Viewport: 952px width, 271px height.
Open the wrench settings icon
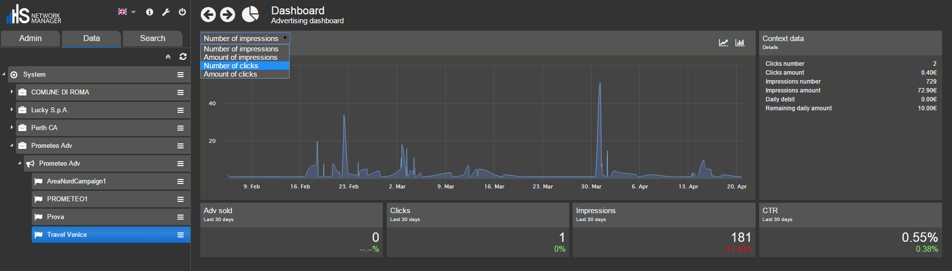pos(166,12)
